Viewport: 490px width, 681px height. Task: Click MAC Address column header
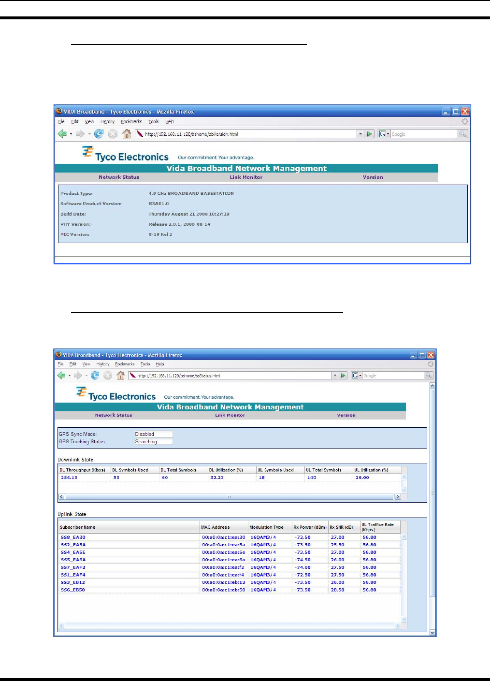[x=224, y=527]
